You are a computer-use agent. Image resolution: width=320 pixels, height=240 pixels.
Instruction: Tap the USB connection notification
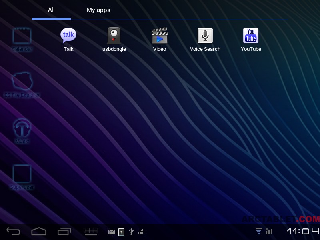pyautogui.click(x=131, y=232)
